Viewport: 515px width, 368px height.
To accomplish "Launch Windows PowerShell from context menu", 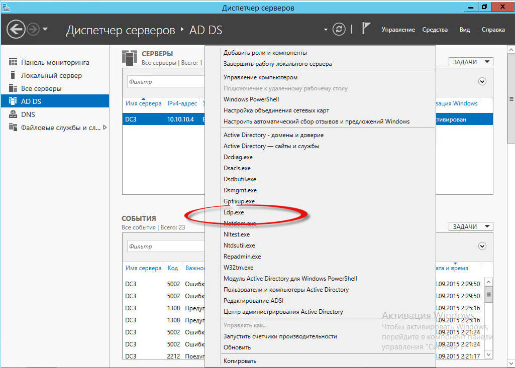I will pos(251,99).
